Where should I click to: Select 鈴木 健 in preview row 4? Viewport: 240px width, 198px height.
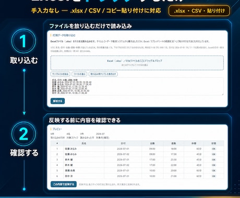(x=69, y=165)
